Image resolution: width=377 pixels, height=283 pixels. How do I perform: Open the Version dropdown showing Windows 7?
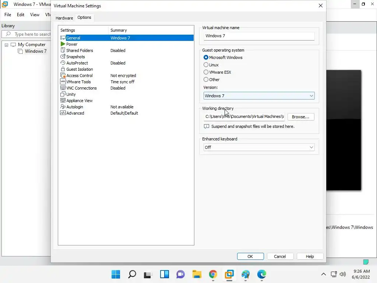259,96
